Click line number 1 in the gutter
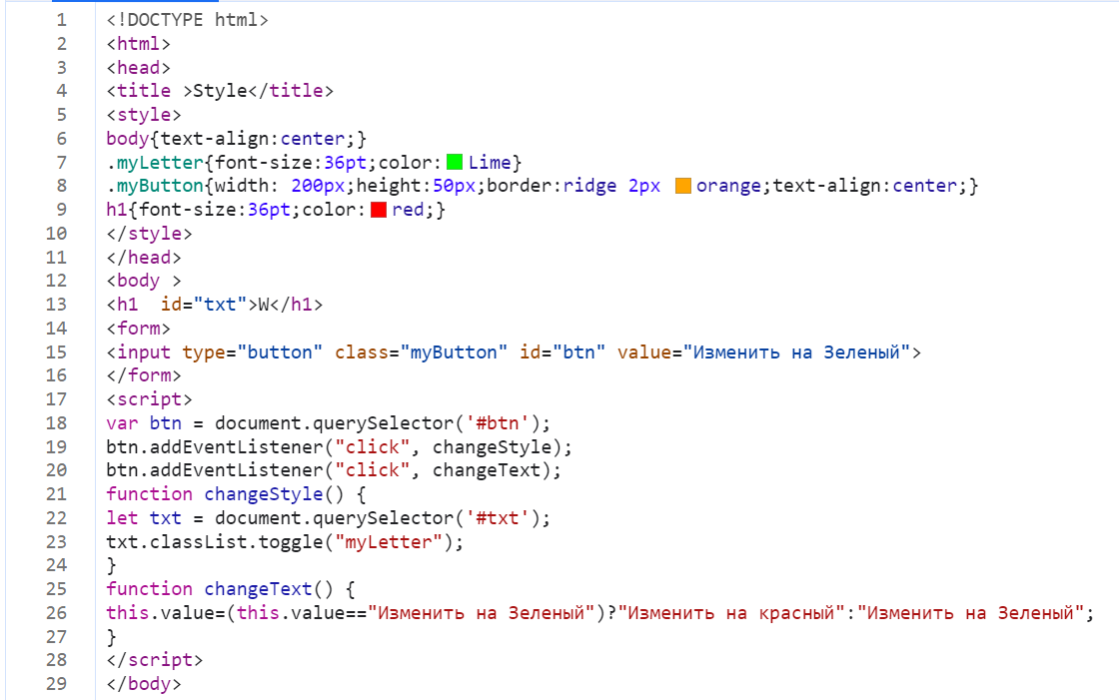 pyautogui.click(x=62, y=20)
